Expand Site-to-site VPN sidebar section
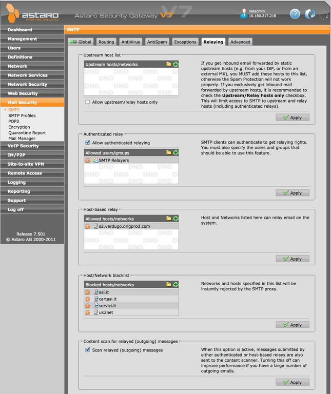This screenshot has height=394, width=331. 27,164
